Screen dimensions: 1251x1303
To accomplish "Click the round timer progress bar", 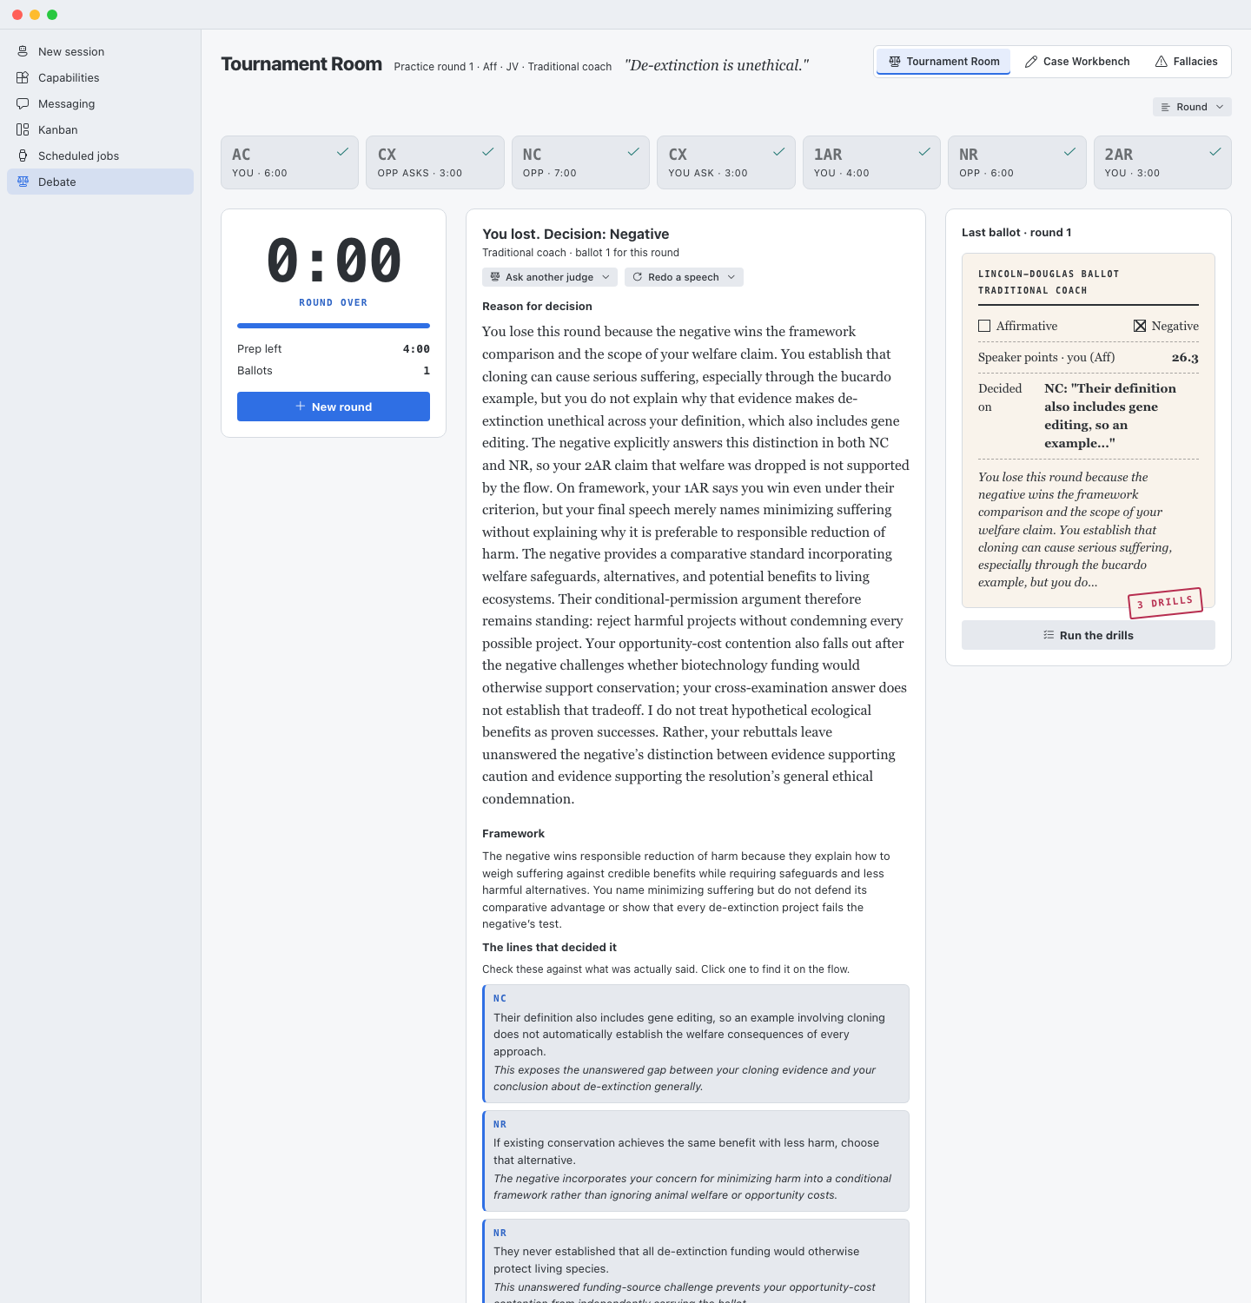I will 334,326.
